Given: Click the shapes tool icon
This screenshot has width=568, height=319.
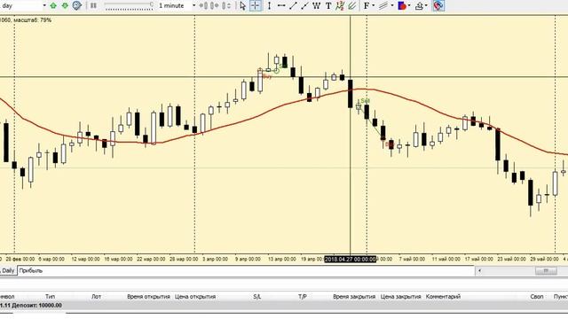Looking at the screenshot, I should (401, 6).
